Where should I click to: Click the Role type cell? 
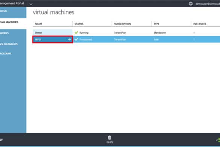click(156, 40)
